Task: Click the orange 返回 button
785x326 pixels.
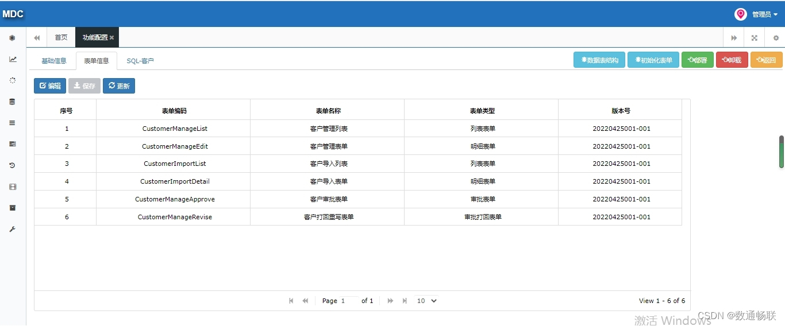Action: (767, 60)
